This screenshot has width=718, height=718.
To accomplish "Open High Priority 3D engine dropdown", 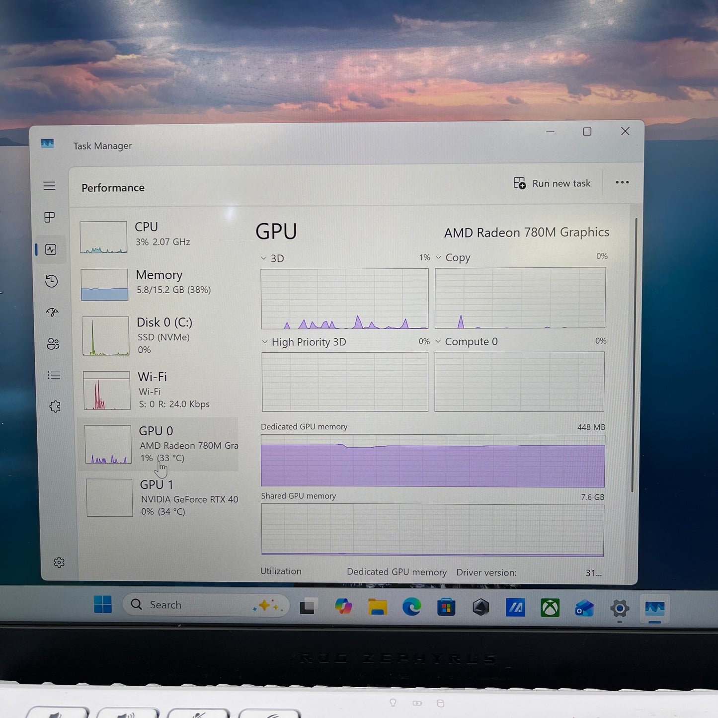I will (x=265, y=342).
